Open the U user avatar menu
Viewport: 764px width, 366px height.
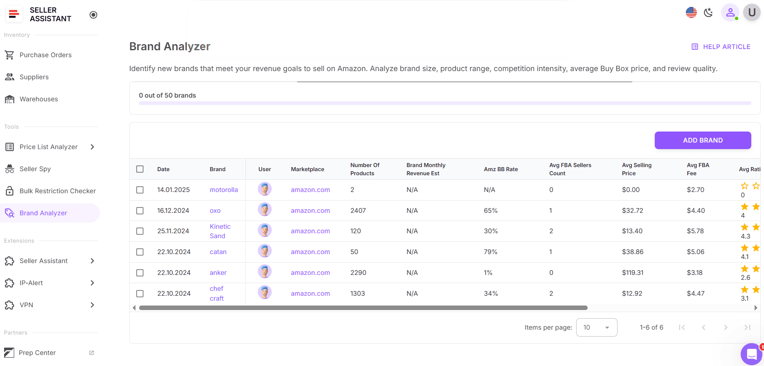752,13
